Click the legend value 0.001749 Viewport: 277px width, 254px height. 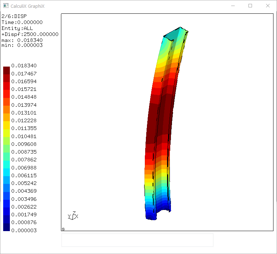[24, 215]
